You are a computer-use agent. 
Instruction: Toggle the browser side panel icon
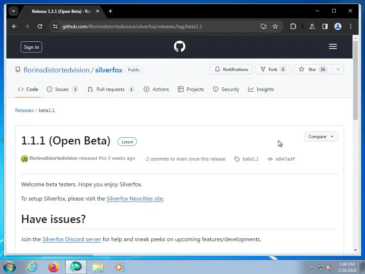point(325,26)
